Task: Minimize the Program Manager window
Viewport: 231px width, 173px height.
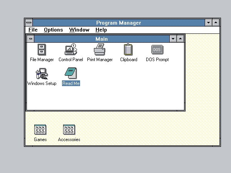Action: pos(208,23)
